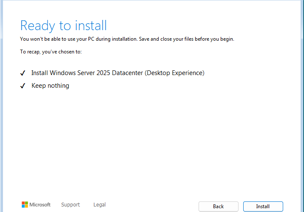Click the checkmark beside Keep nothing
Screen dimensions: 304x212
(23, 86)
